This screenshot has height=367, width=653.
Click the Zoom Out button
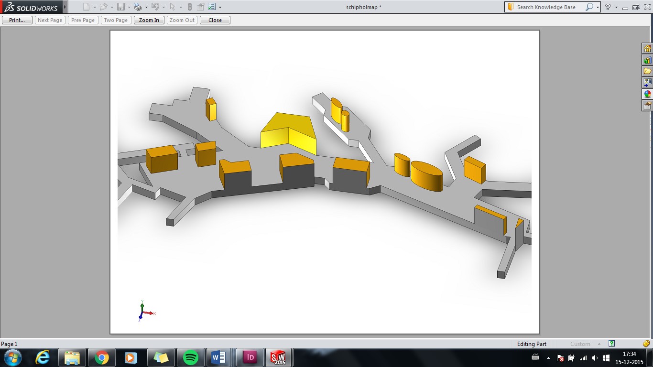point(182,20)
